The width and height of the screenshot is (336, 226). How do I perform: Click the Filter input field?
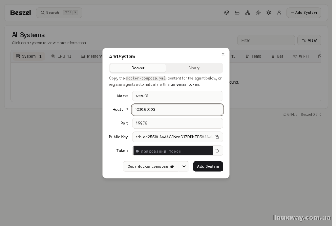coord(266,40)
